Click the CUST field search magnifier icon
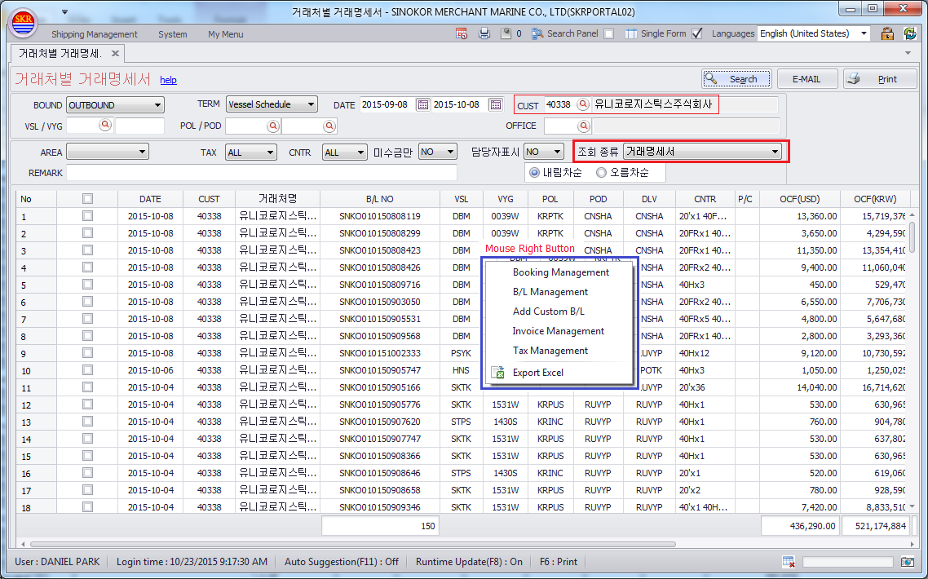Viewport: 928px width, 579px height. tap(583, 105)
